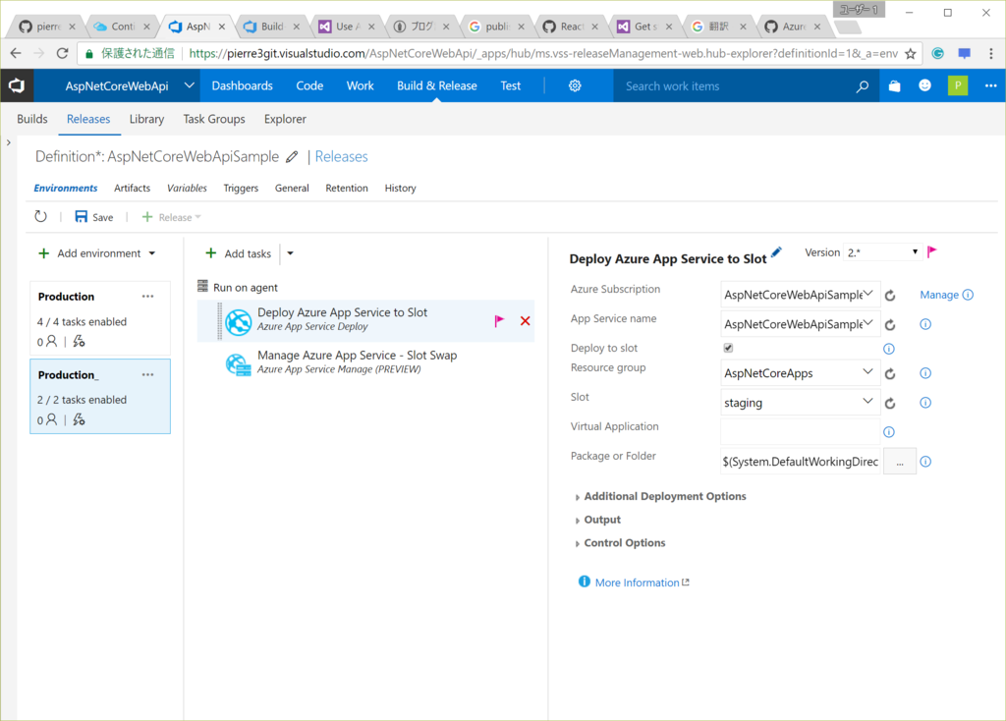This screenshot has height=721, width=1006.
Task: Click the work item search magnifier icon
Action: [863, 86]
